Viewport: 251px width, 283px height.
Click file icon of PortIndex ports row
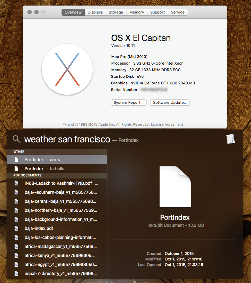(16, 159)
